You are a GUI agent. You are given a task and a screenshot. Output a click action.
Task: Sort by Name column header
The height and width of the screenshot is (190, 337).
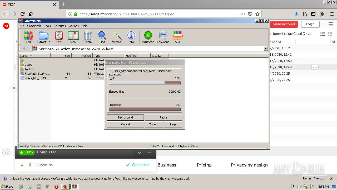(34, 55)
